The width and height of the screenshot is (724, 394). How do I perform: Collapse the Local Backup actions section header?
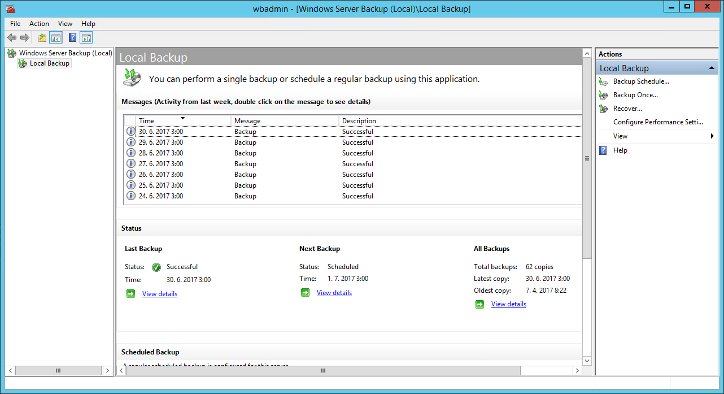[712, 68]
